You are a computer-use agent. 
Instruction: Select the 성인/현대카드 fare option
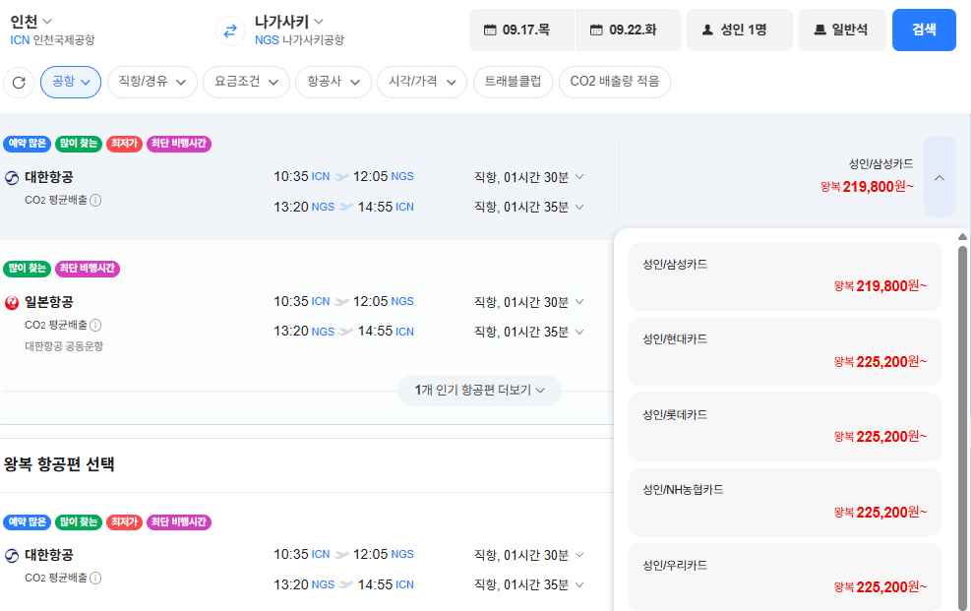[x=785, y=351]
